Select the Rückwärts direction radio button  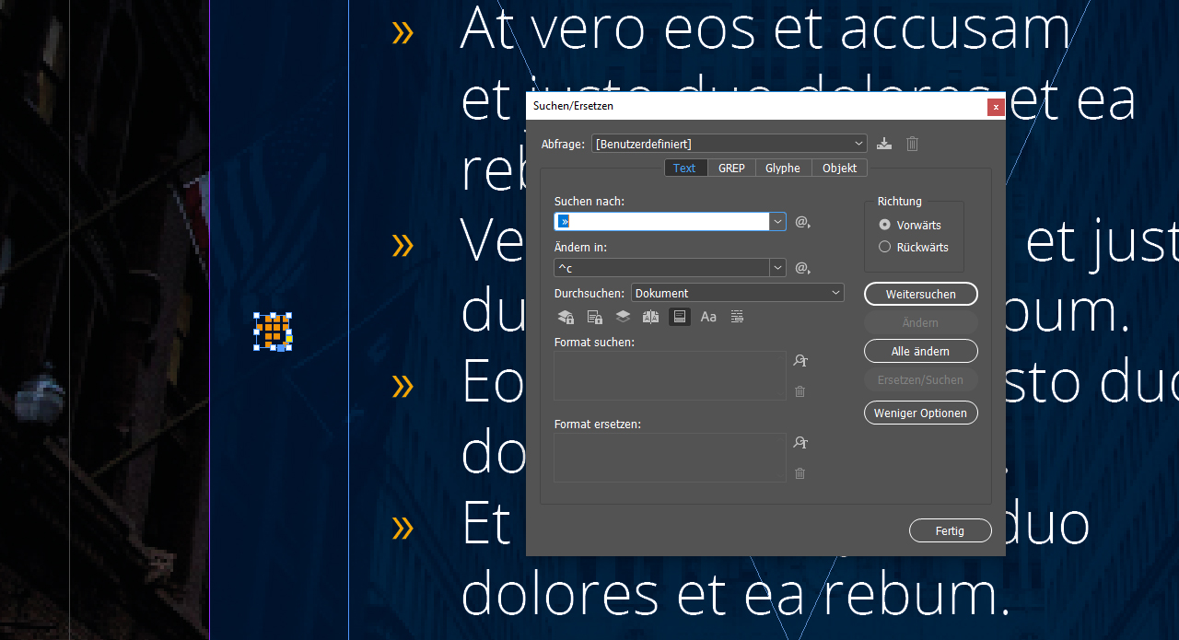click(885, 247)
